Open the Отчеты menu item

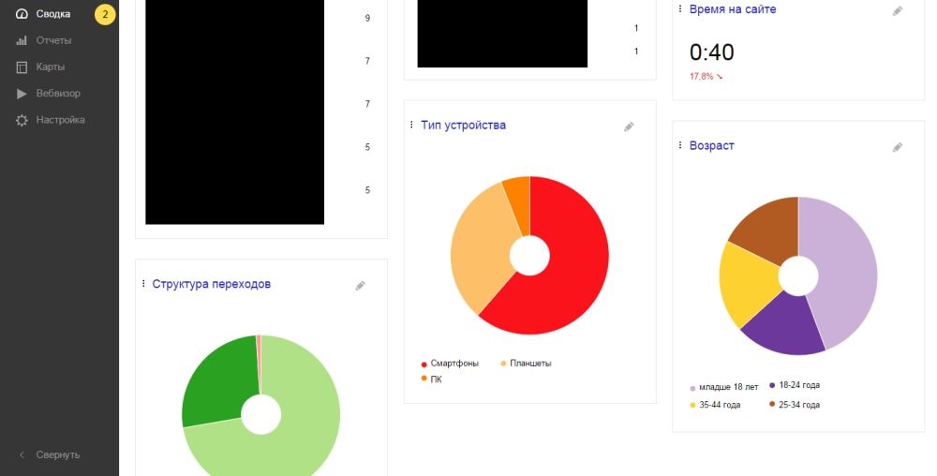(x=53, y=40)
